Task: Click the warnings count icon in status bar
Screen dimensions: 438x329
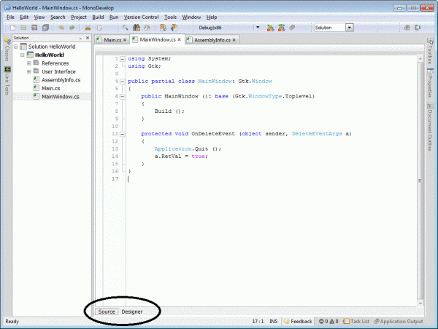Action: point(334,321)
